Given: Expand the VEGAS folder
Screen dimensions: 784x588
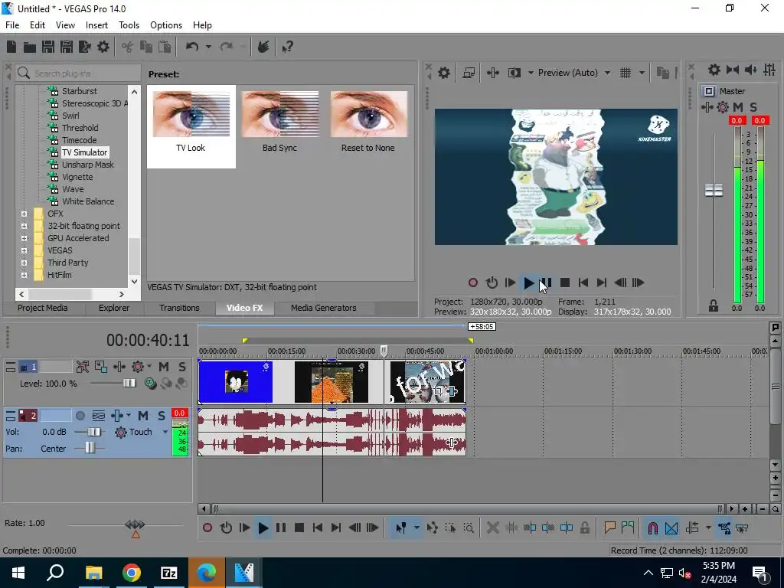Looking at the screenshot, I should tap(24, 250).
